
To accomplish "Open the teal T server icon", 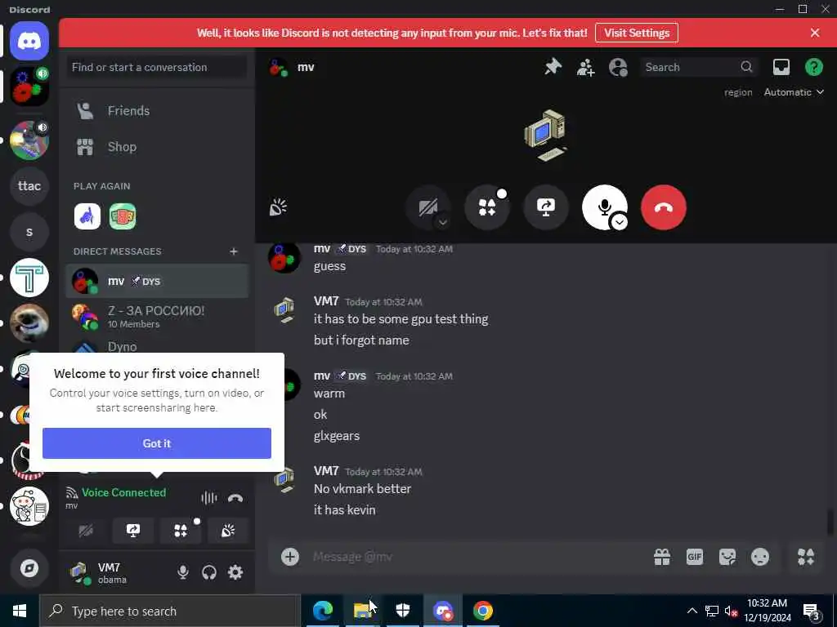I will [x=29, y=278].
